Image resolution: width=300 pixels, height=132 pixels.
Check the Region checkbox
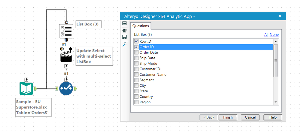(136, 102)
